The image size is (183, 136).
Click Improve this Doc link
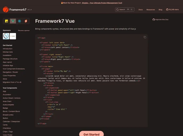pos(160,20)
